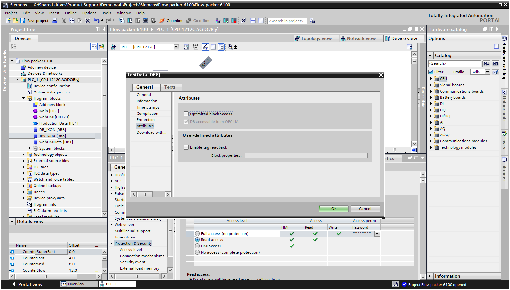Viewport: 510px width, 290px height.
Task: Click the Delete X toolbar icon
Action: pos(88,21)
